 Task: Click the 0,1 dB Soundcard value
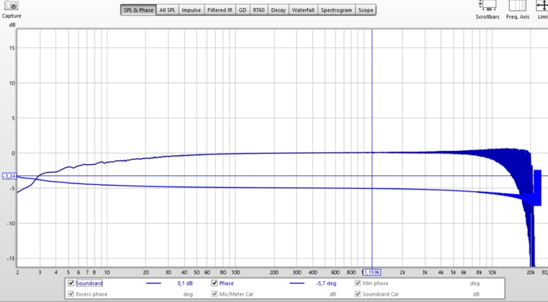coord(185,283)
